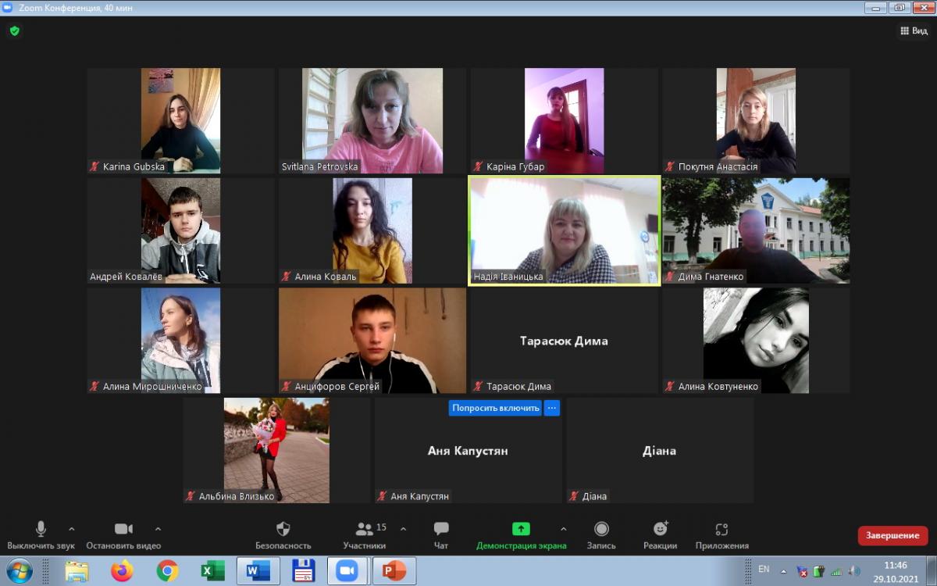The width and height of the screenshot is (937, 586).
Task: Switch to Word on taskbar
Action: coord(258,571)
